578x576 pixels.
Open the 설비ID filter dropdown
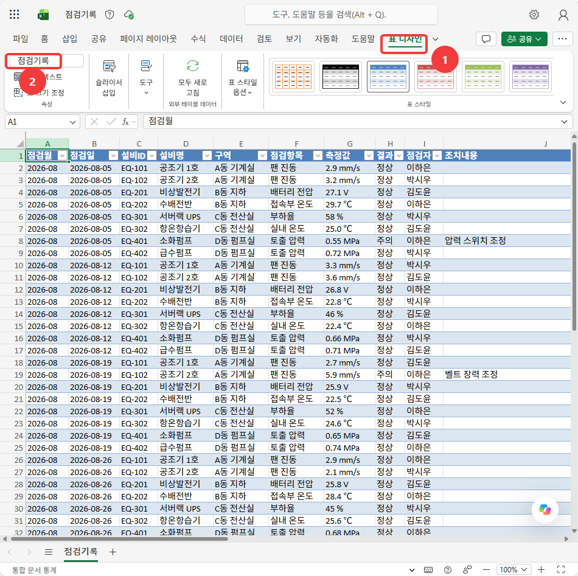[x=151, y=156]
